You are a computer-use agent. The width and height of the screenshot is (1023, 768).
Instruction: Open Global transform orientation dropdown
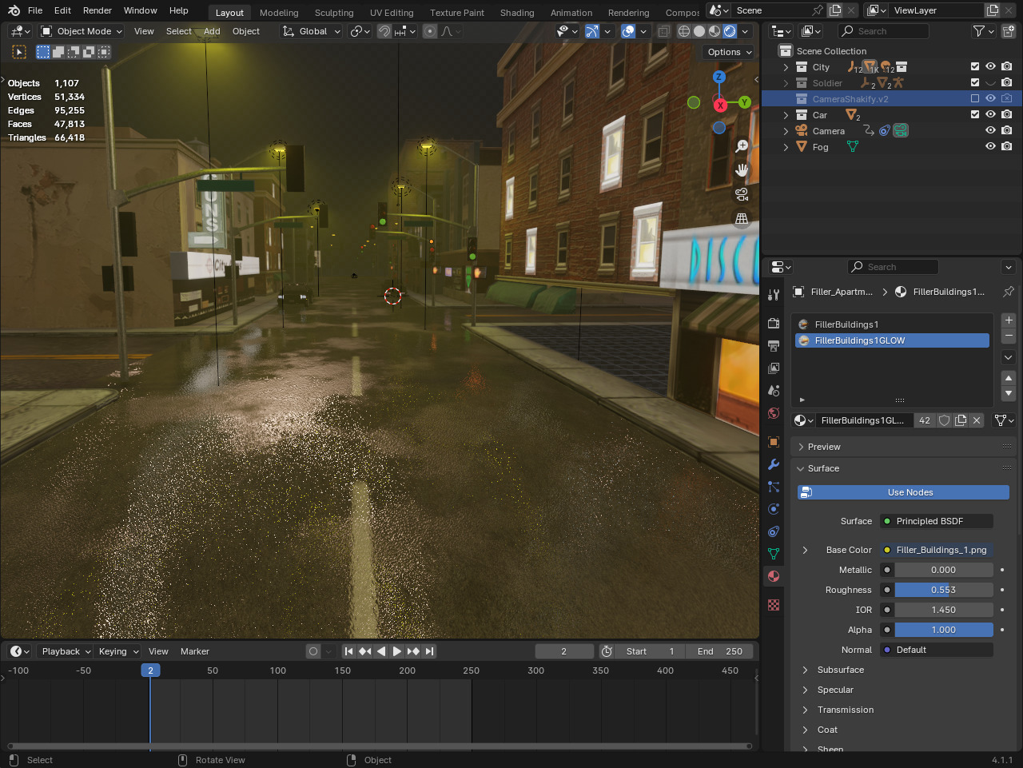(312, 31)
